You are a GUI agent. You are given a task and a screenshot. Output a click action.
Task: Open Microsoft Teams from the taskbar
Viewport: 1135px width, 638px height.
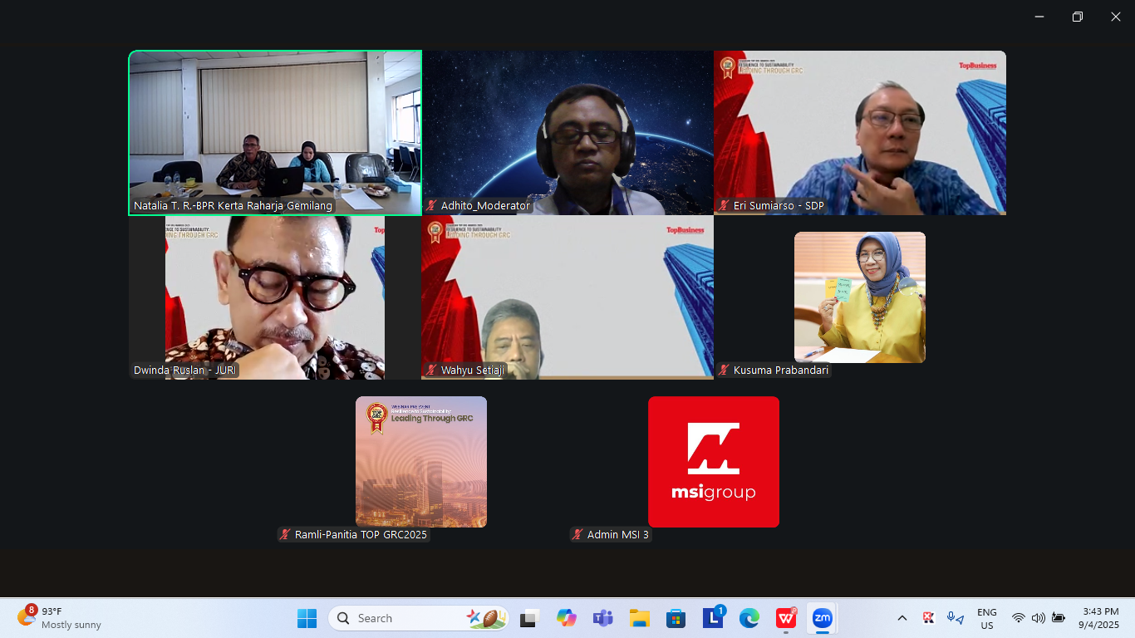point(602,618)
